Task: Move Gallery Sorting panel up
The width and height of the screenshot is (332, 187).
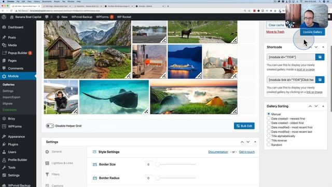Action: click(310, 106)
